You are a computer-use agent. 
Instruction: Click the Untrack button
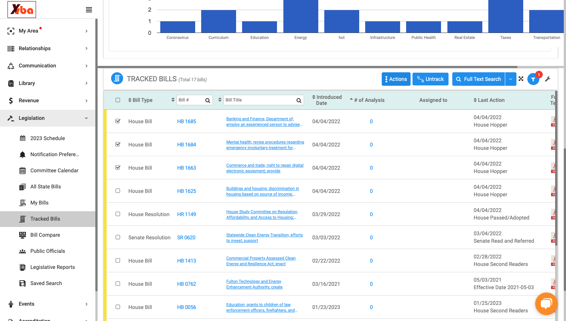(431, 79)
